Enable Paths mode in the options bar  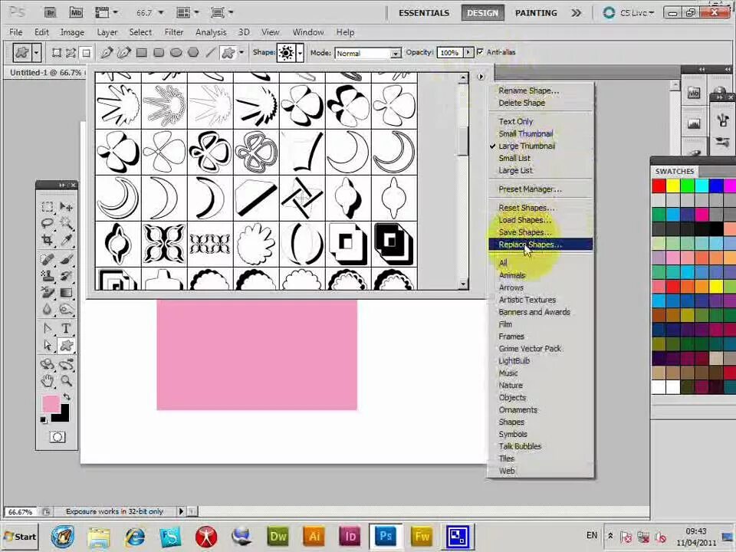[71, 53]
